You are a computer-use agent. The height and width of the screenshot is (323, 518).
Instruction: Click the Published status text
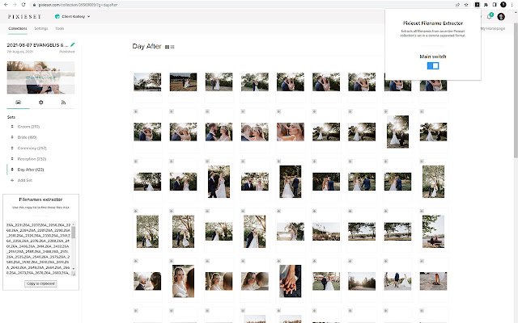tap(67, 52)
